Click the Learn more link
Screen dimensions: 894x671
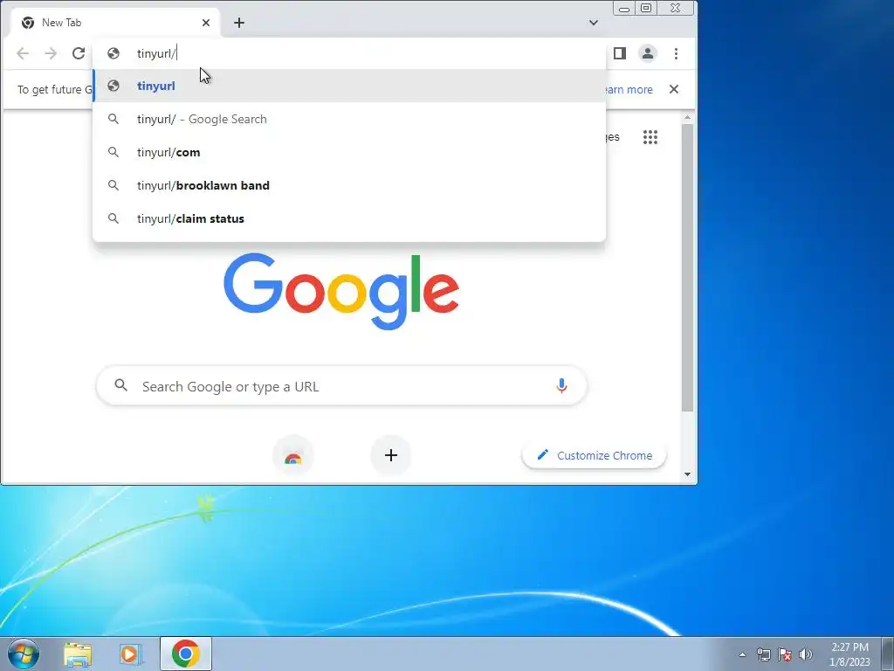pyautogui.click(x=629, y=90)
